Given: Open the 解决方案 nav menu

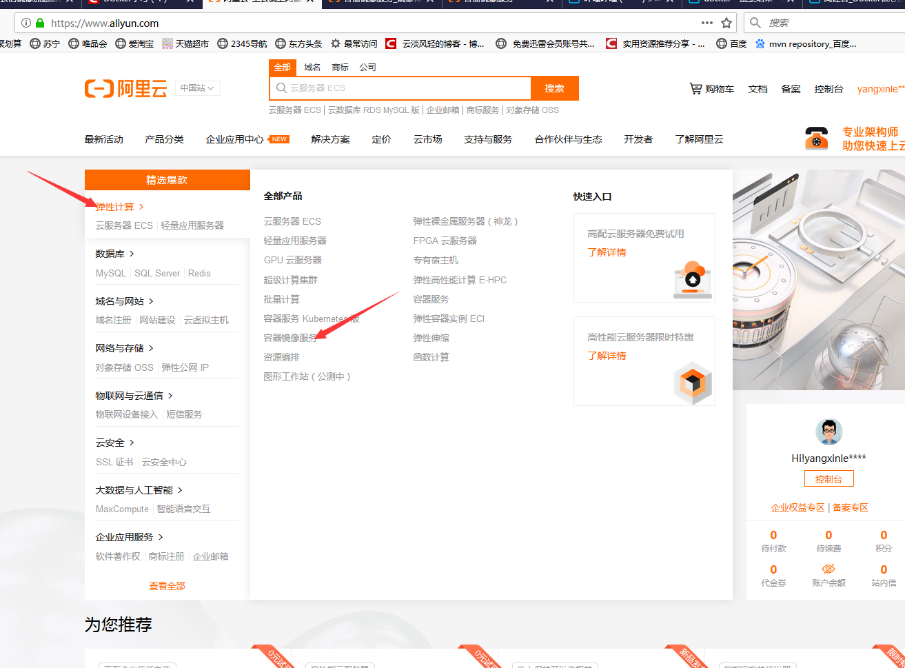Looking at the screenshot, I should click(x=331, y=139).
